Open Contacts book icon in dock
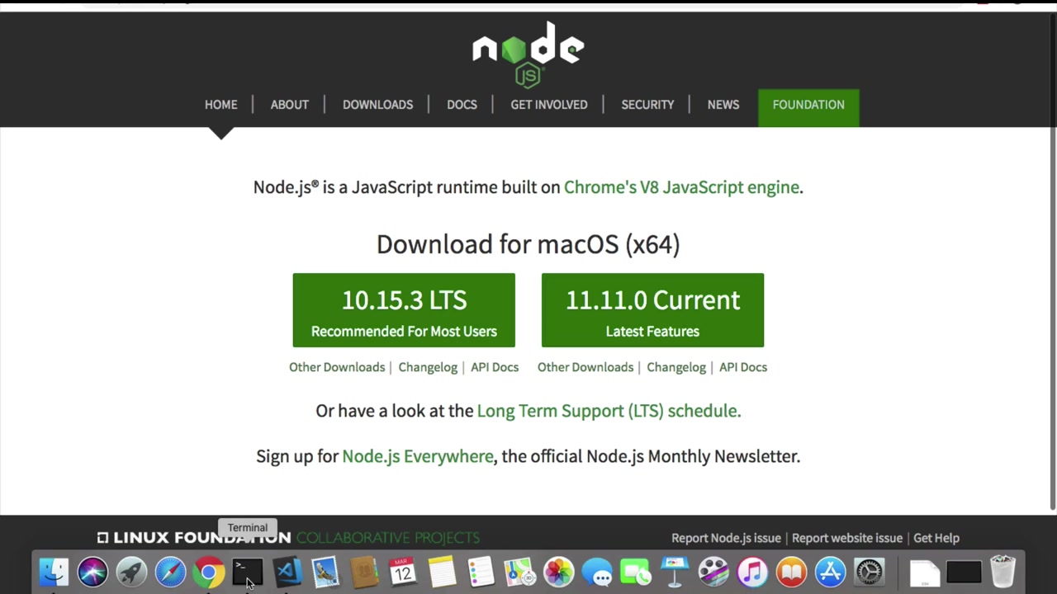This screenshot has width=1057, height=594. [364, 572]
